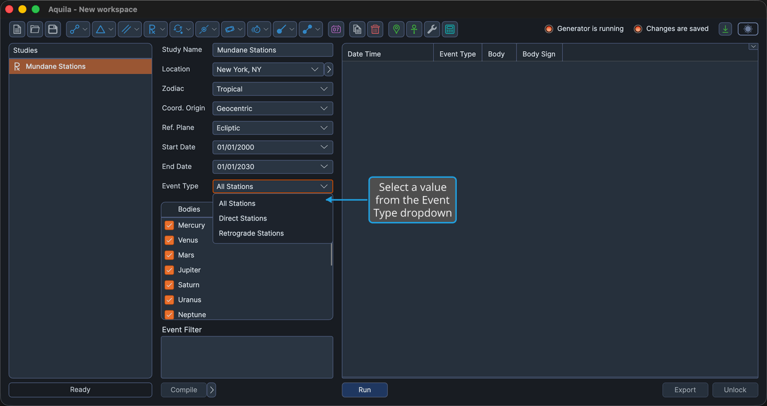Select the retrograde Rx stations study tool
This screenshot has width=767, height=406.
click(x=152, y=29)
